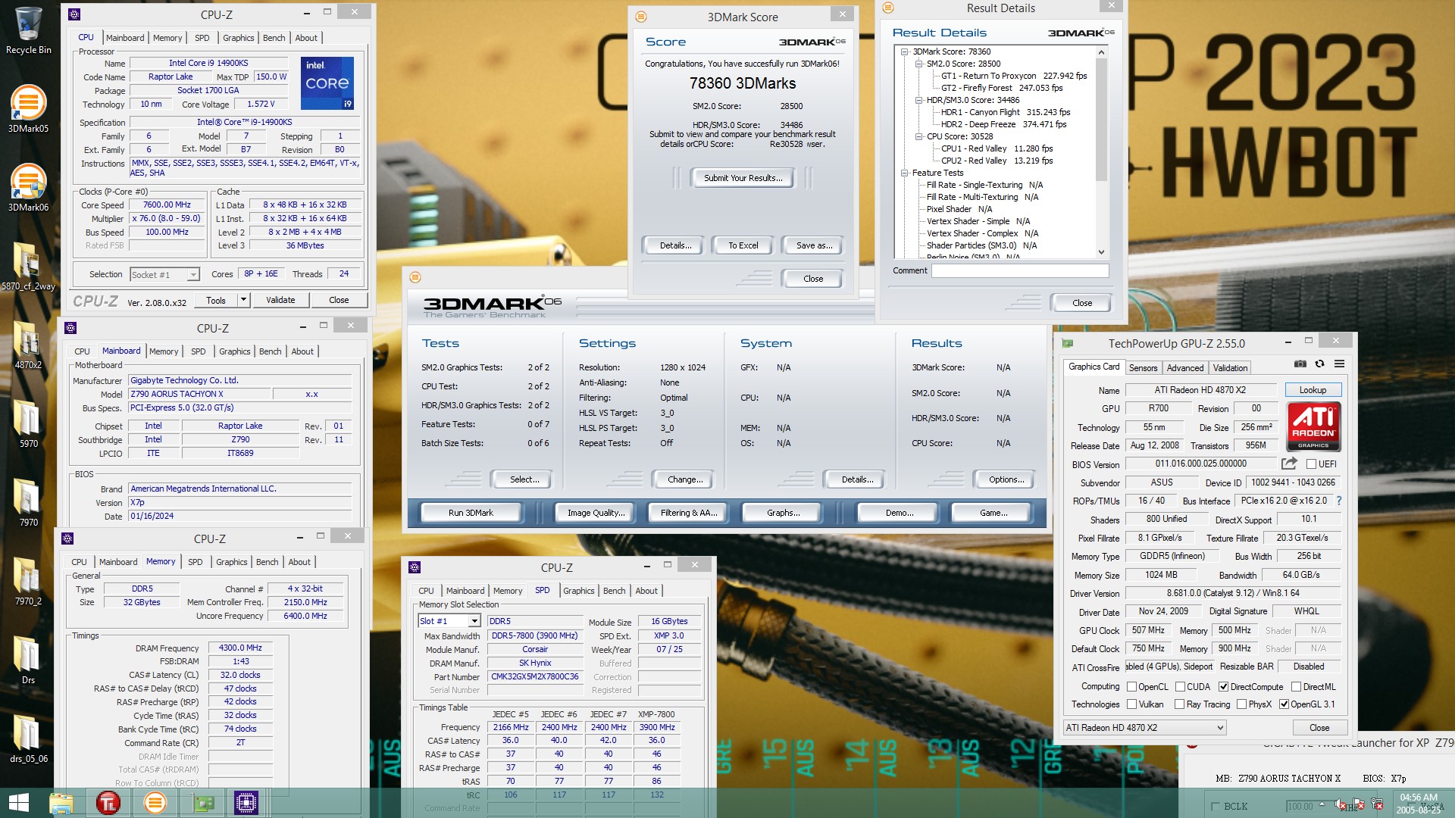This screenshot has height=818, width=1455.
Task: Toggle the UEFI checkbox in GPU-Z
Action: point(1311,464)
